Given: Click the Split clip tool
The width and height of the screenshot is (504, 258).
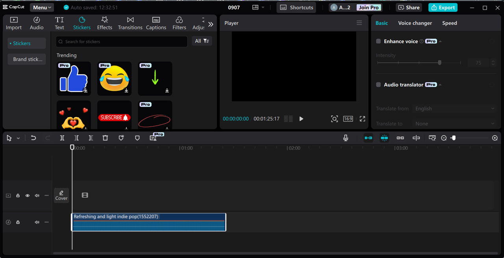Looking at the screenshot, I should (x=62, y=138).
